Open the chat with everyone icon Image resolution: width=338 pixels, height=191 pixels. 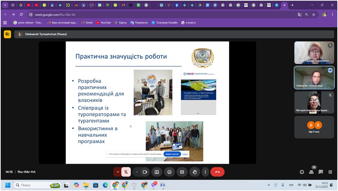321,172
